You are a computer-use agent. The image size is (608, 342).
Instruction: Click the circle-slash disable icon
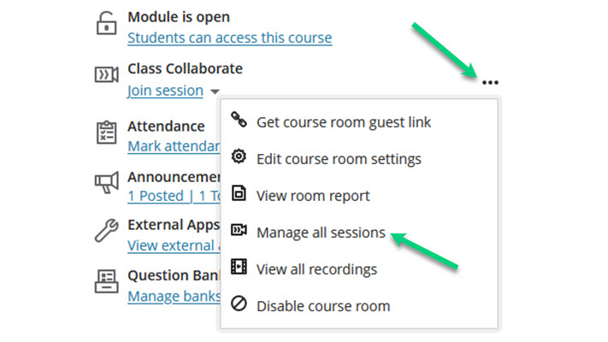coord(239,304)
